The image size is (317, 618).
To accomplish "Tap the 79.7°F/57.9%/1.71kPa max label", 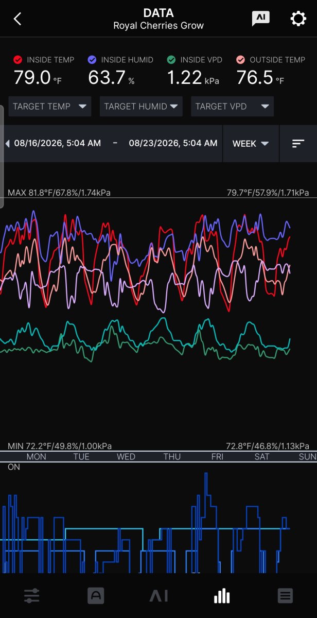I will pos(268,193).
